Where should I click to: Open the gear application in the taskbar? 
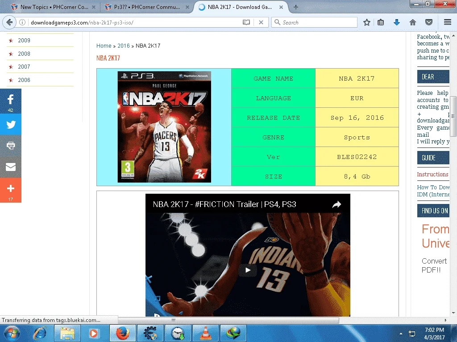[150, 333]
